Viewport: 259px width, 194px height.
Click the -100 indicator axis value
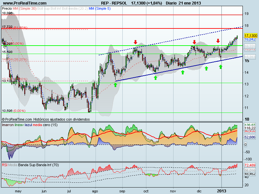248,159
